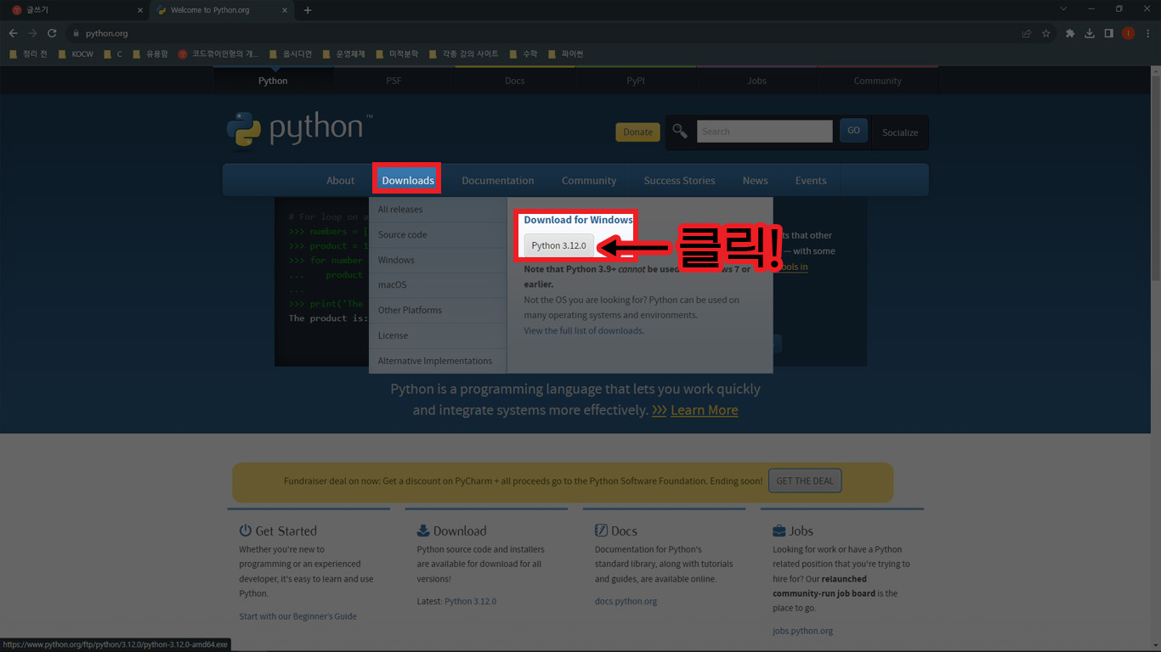The image size is (1161, 652).
Task: Click the python logo
Action: pos(299,129)
